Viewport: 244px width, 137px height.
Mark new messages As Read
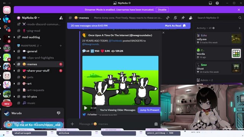point(175,25)
